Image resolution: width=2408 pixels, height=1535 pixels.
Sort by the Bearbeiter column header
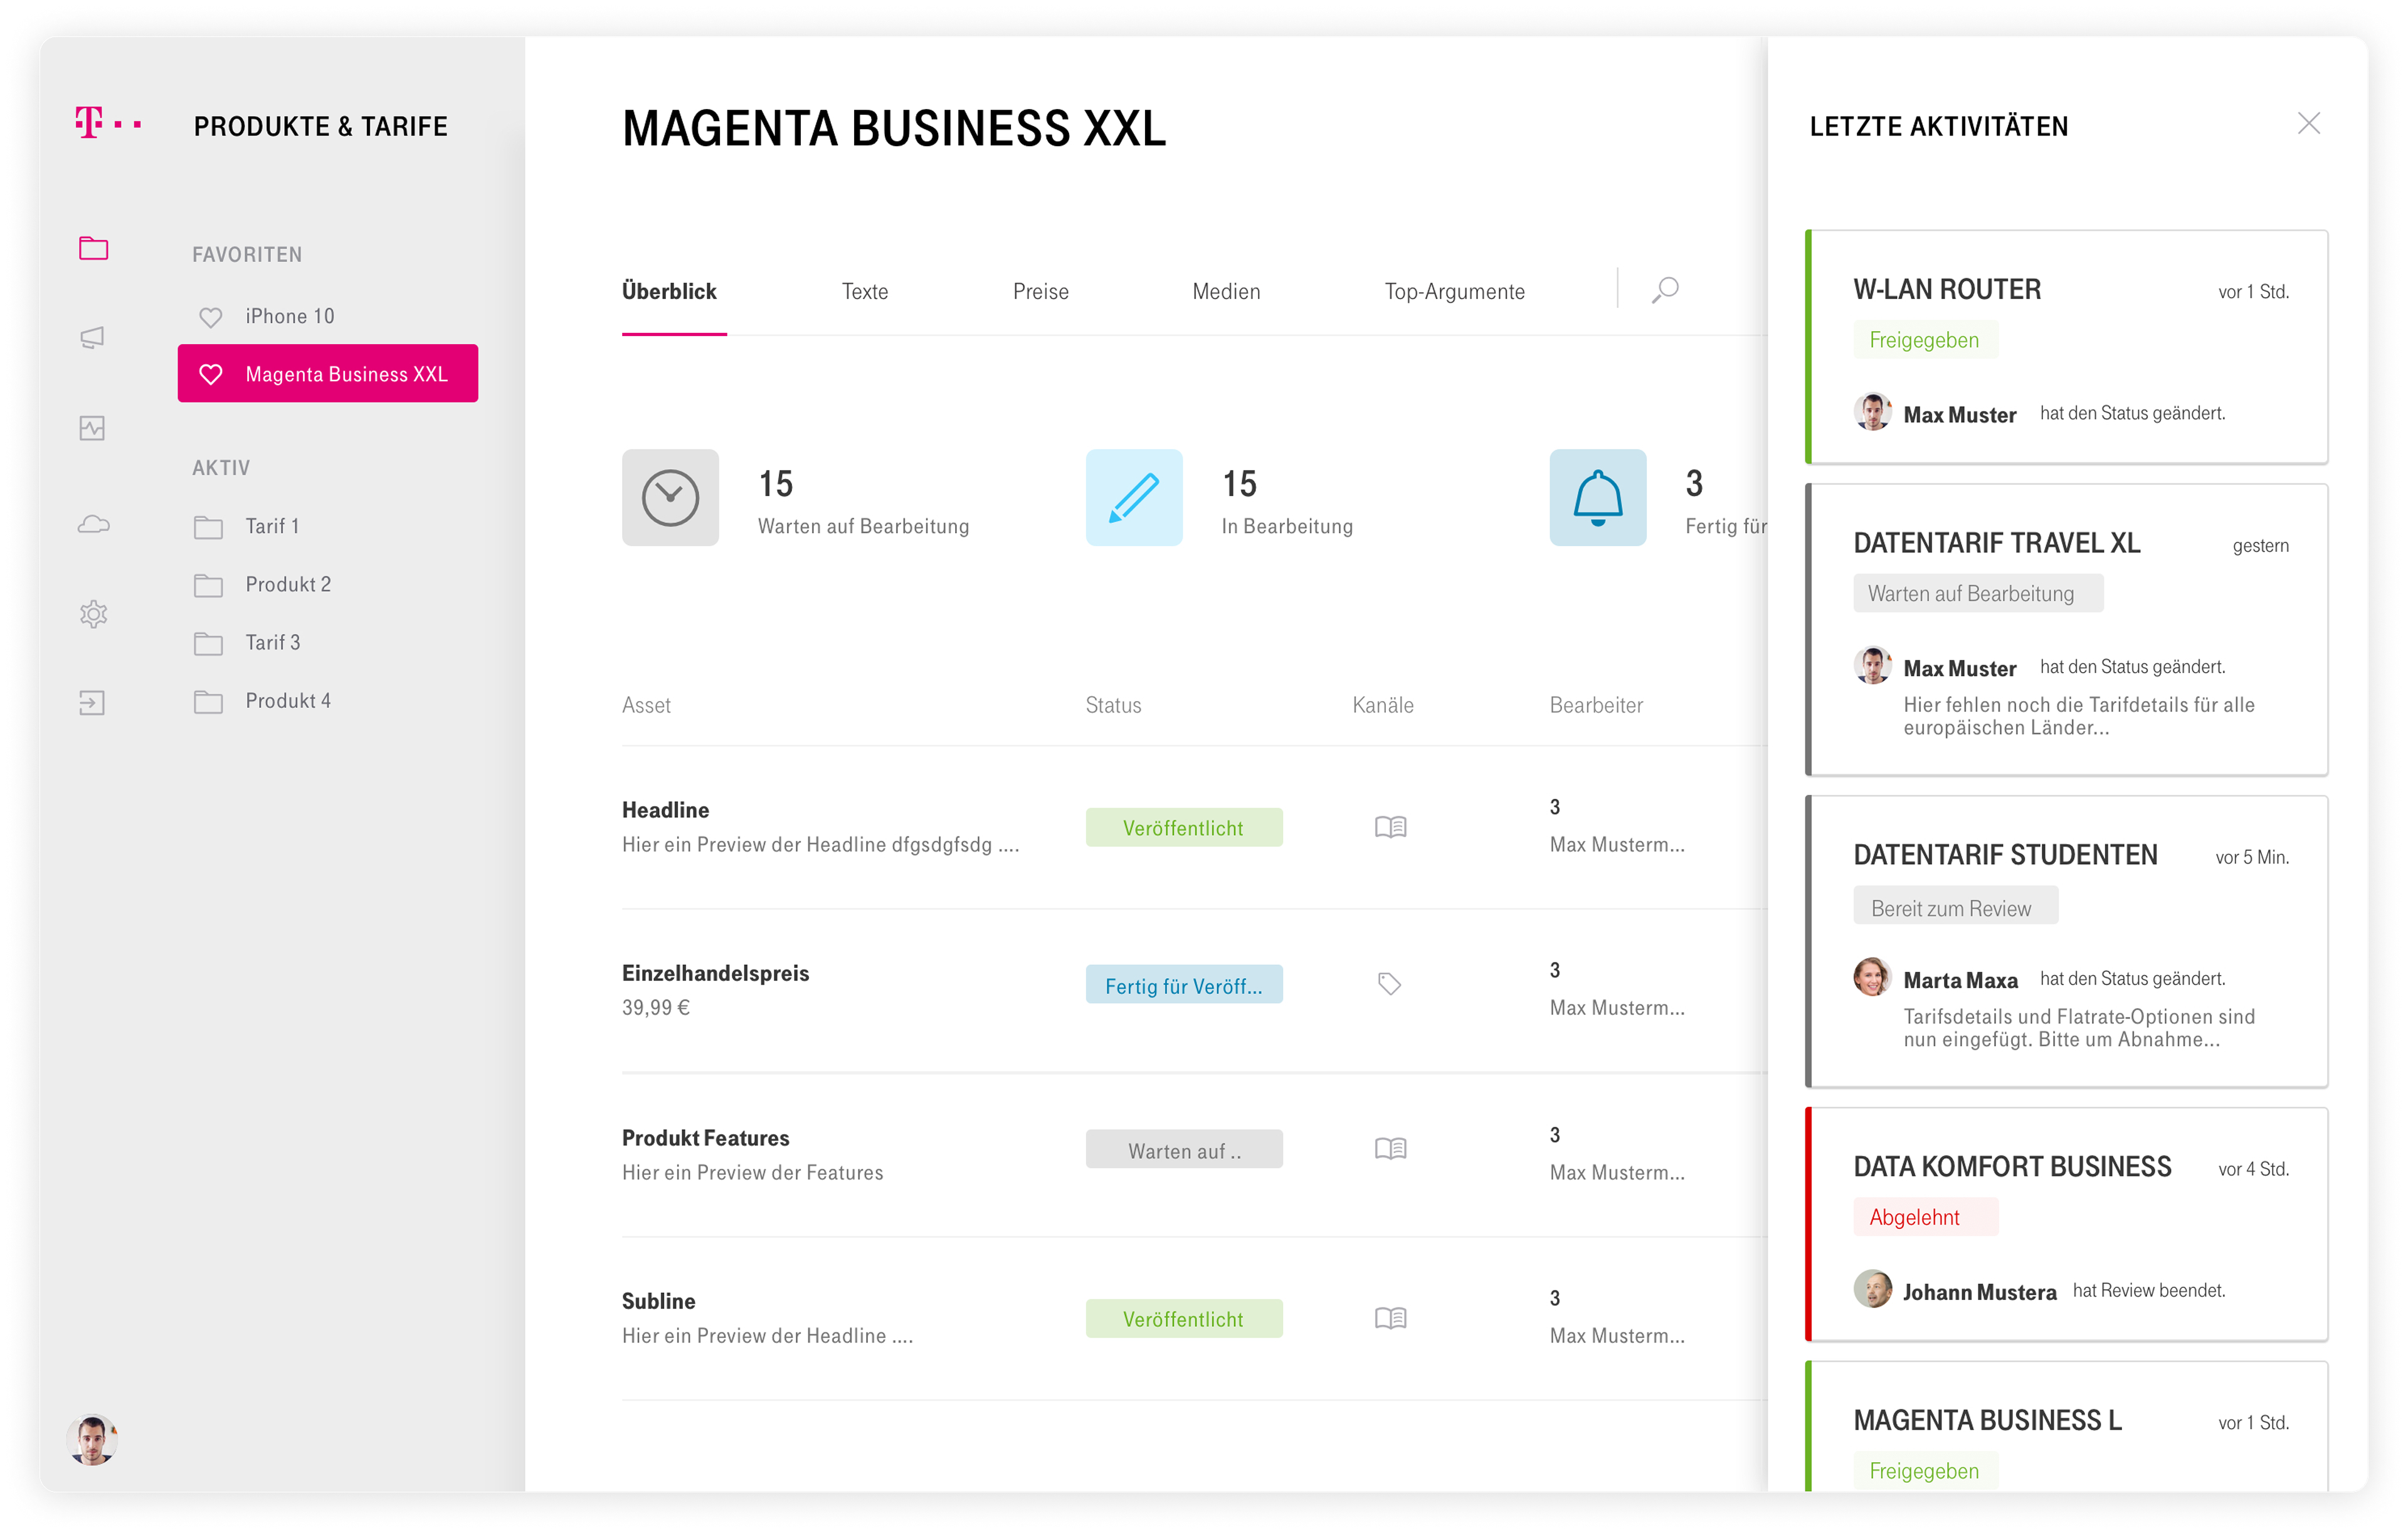pos(1596,705)
